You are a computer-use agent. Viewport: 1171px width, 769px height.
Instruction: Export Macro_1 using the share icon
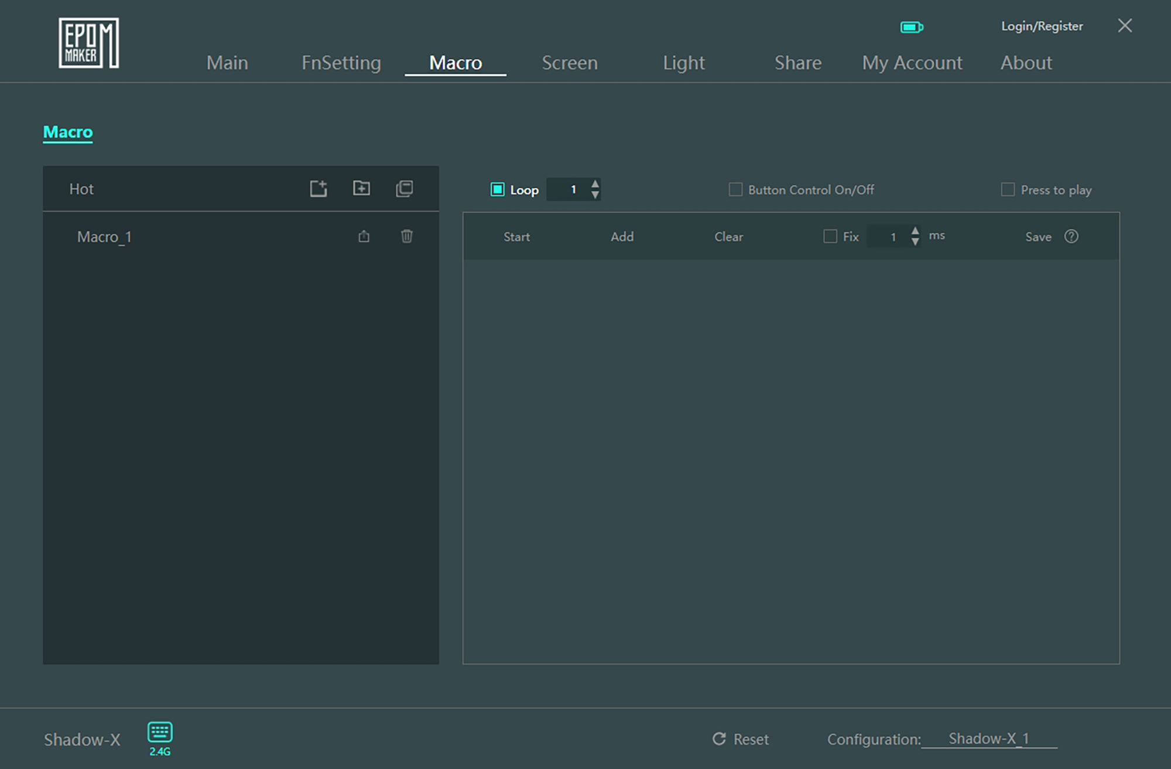coord(364,236)
